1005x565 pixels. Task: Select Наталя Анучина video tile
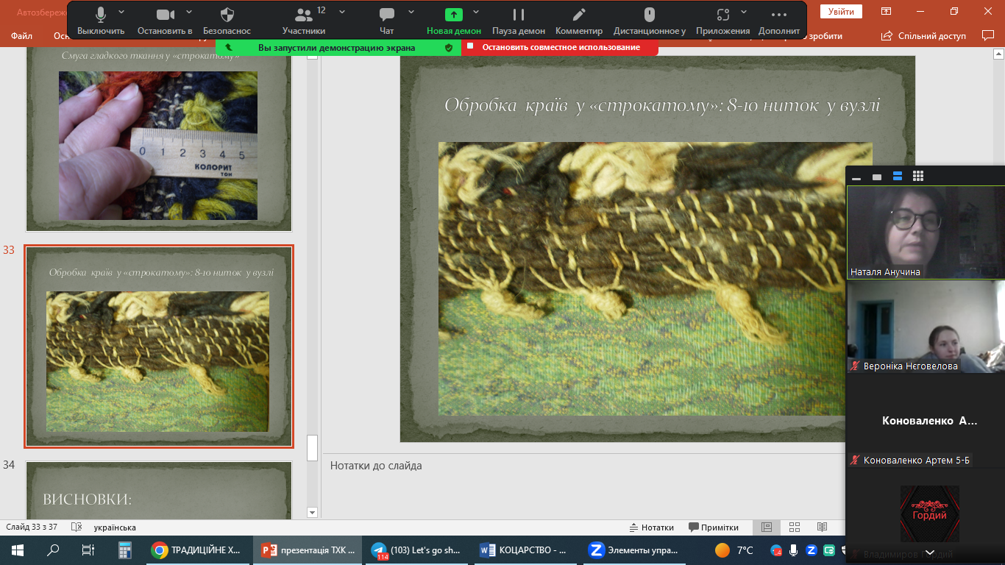click(x=926, y=232)
